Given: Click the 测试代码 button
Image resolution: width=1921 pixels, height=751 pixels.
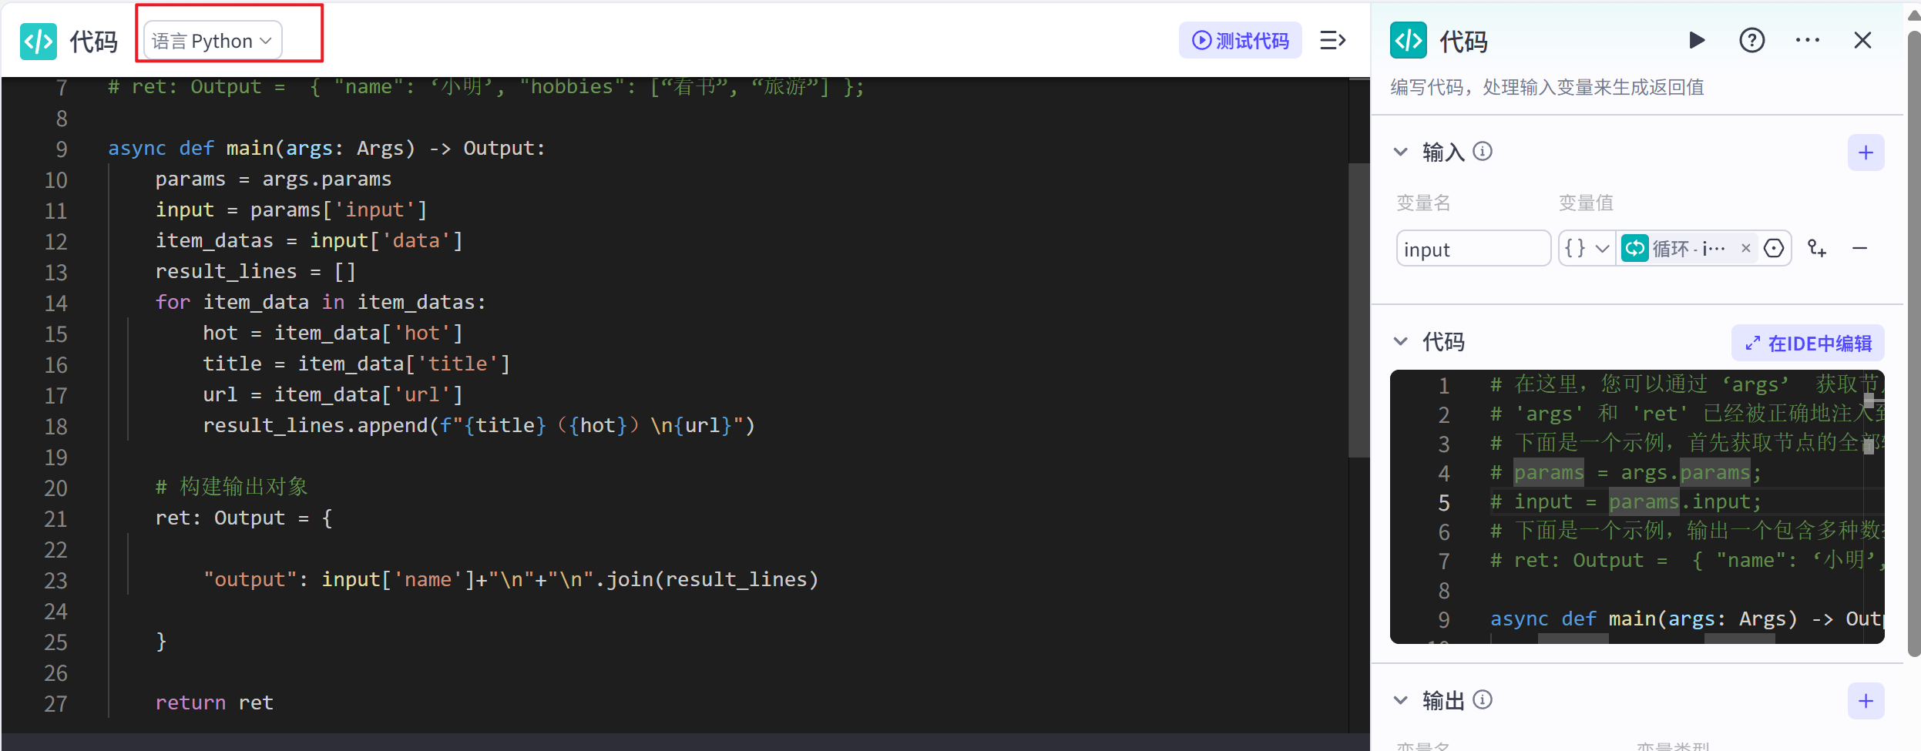Looking at the screenshot, I should click(x=1240, y=40).
